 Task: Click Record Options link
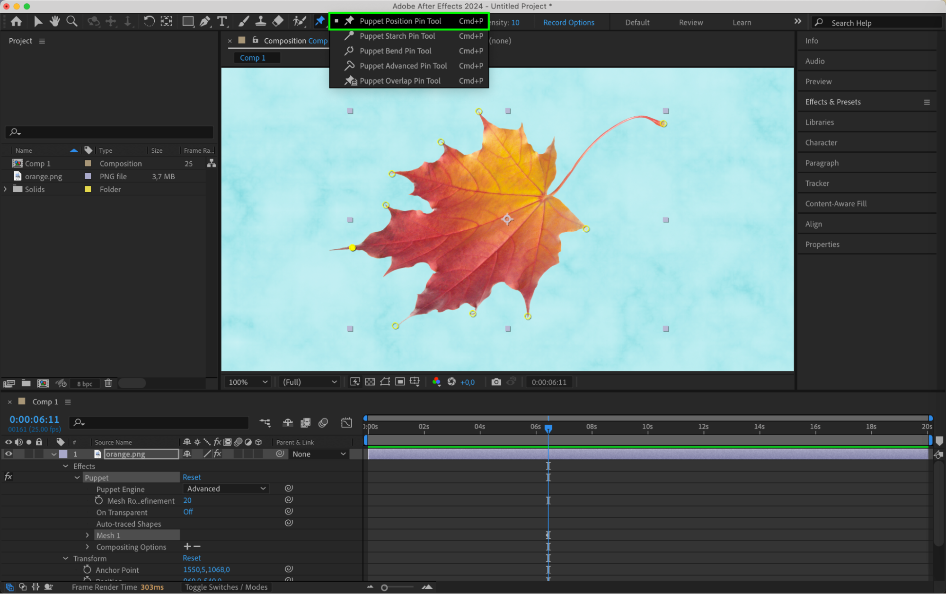568,22
